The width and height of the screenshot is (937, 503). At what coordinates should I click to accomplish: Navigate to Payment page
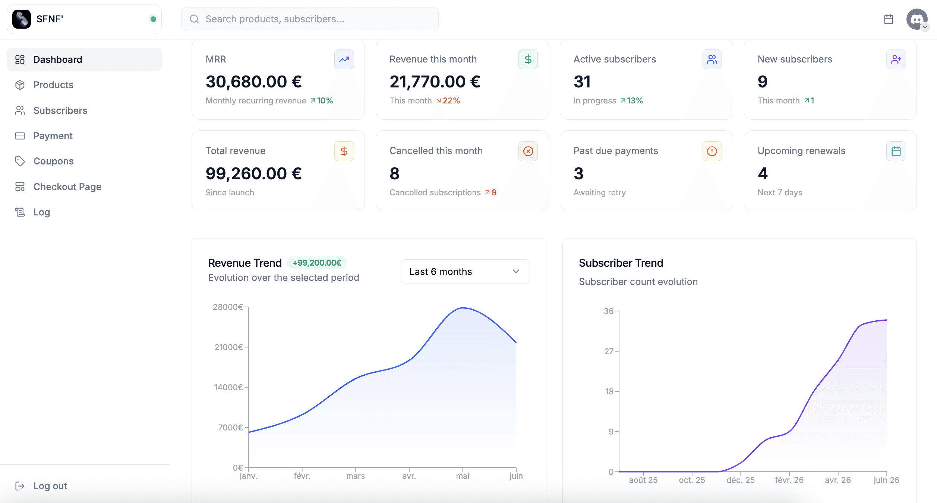(84, 136)
